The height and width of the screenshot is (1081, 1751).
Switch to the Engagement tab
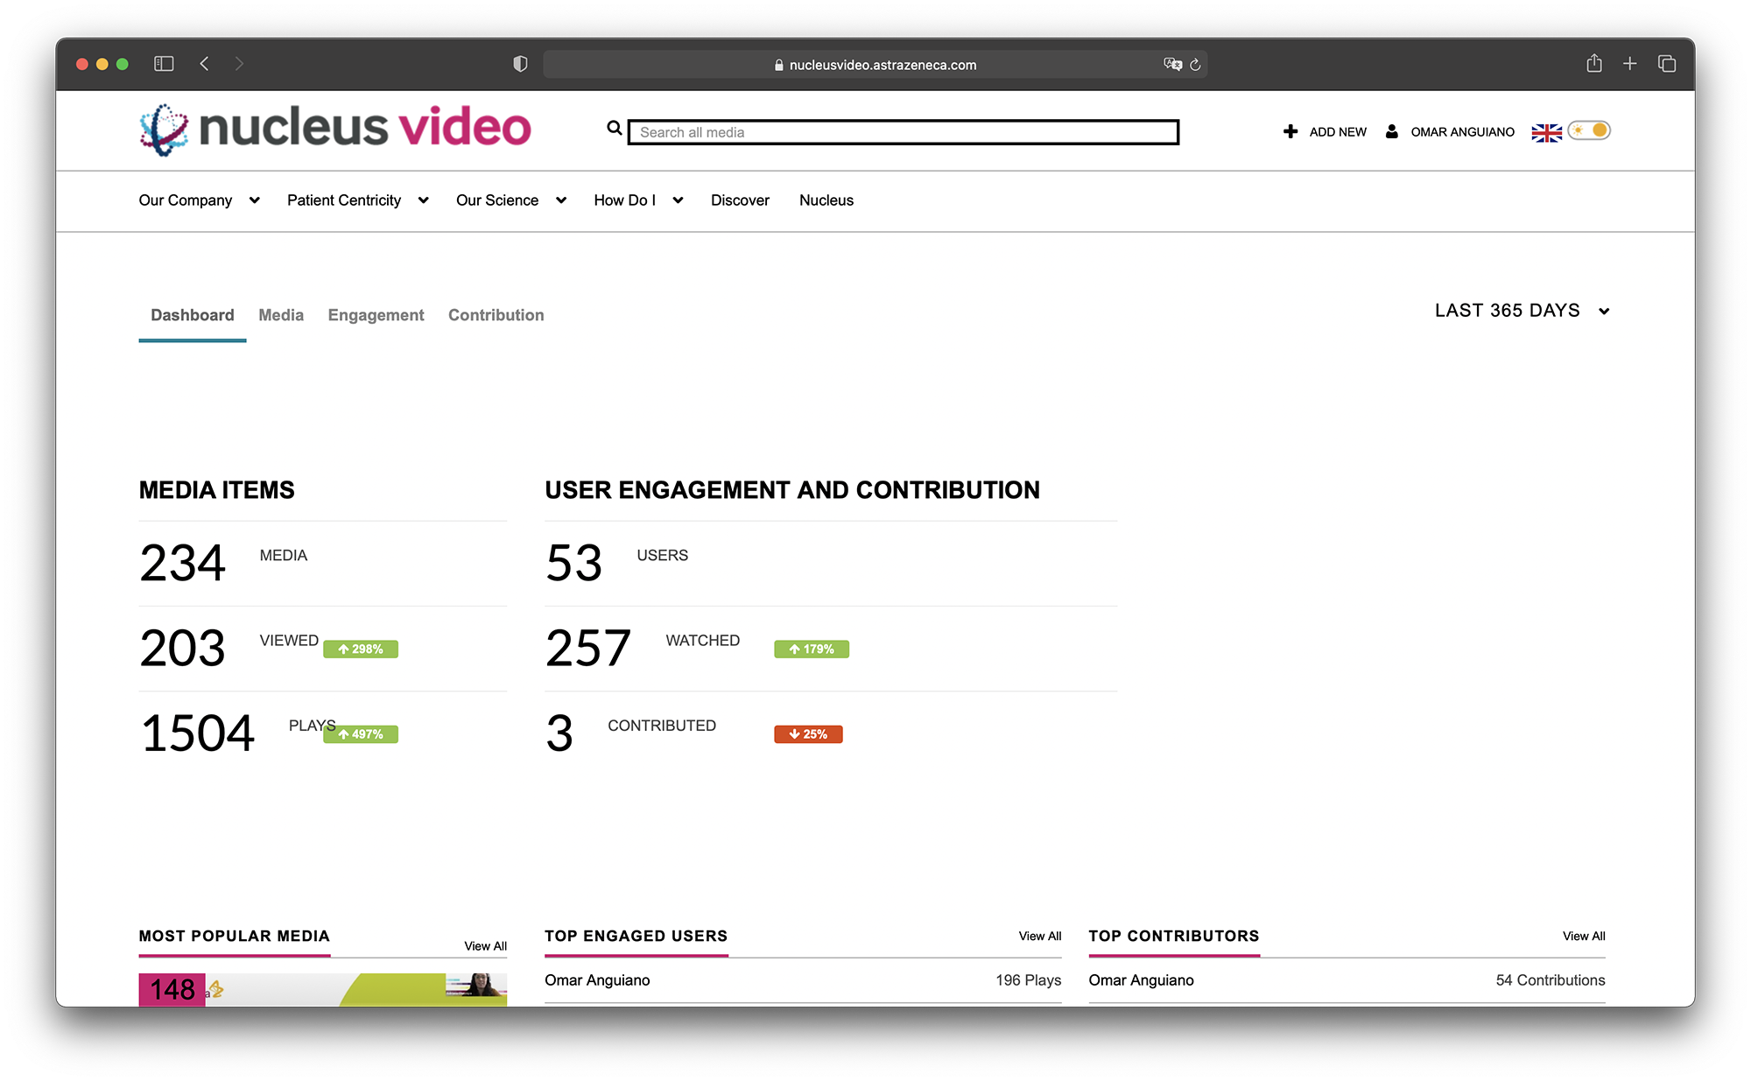pos(376,315)
